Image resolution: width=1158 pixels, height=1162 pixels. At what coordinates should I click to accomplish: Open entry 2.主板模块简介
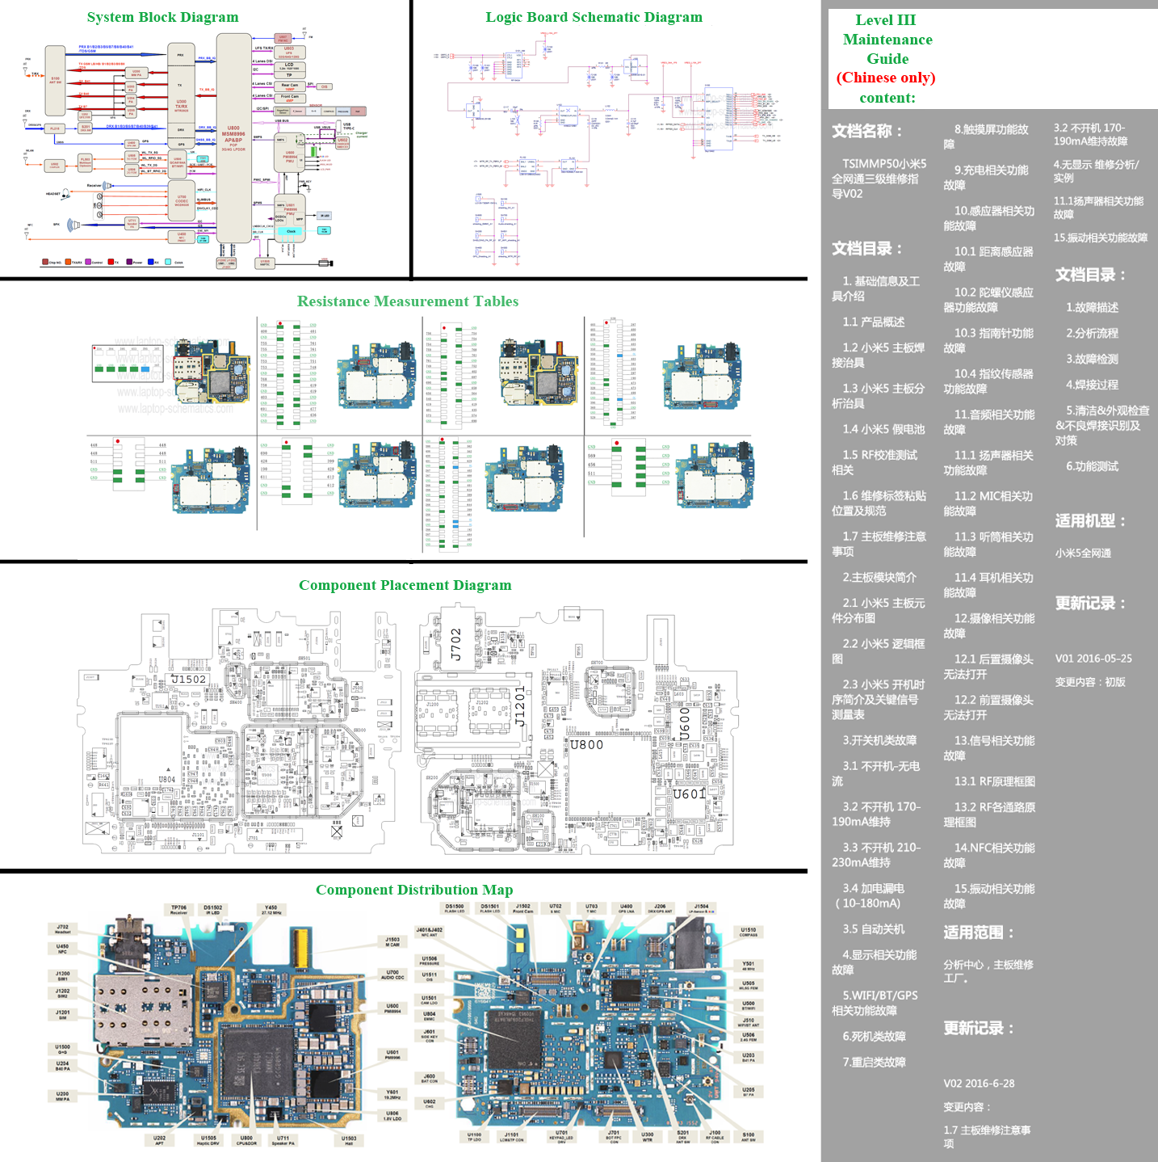pyautogui.click(x=879, y=577)
